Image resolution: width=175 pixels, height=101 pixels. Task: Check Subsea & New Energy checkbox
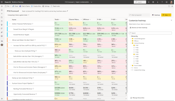point(133,70)
